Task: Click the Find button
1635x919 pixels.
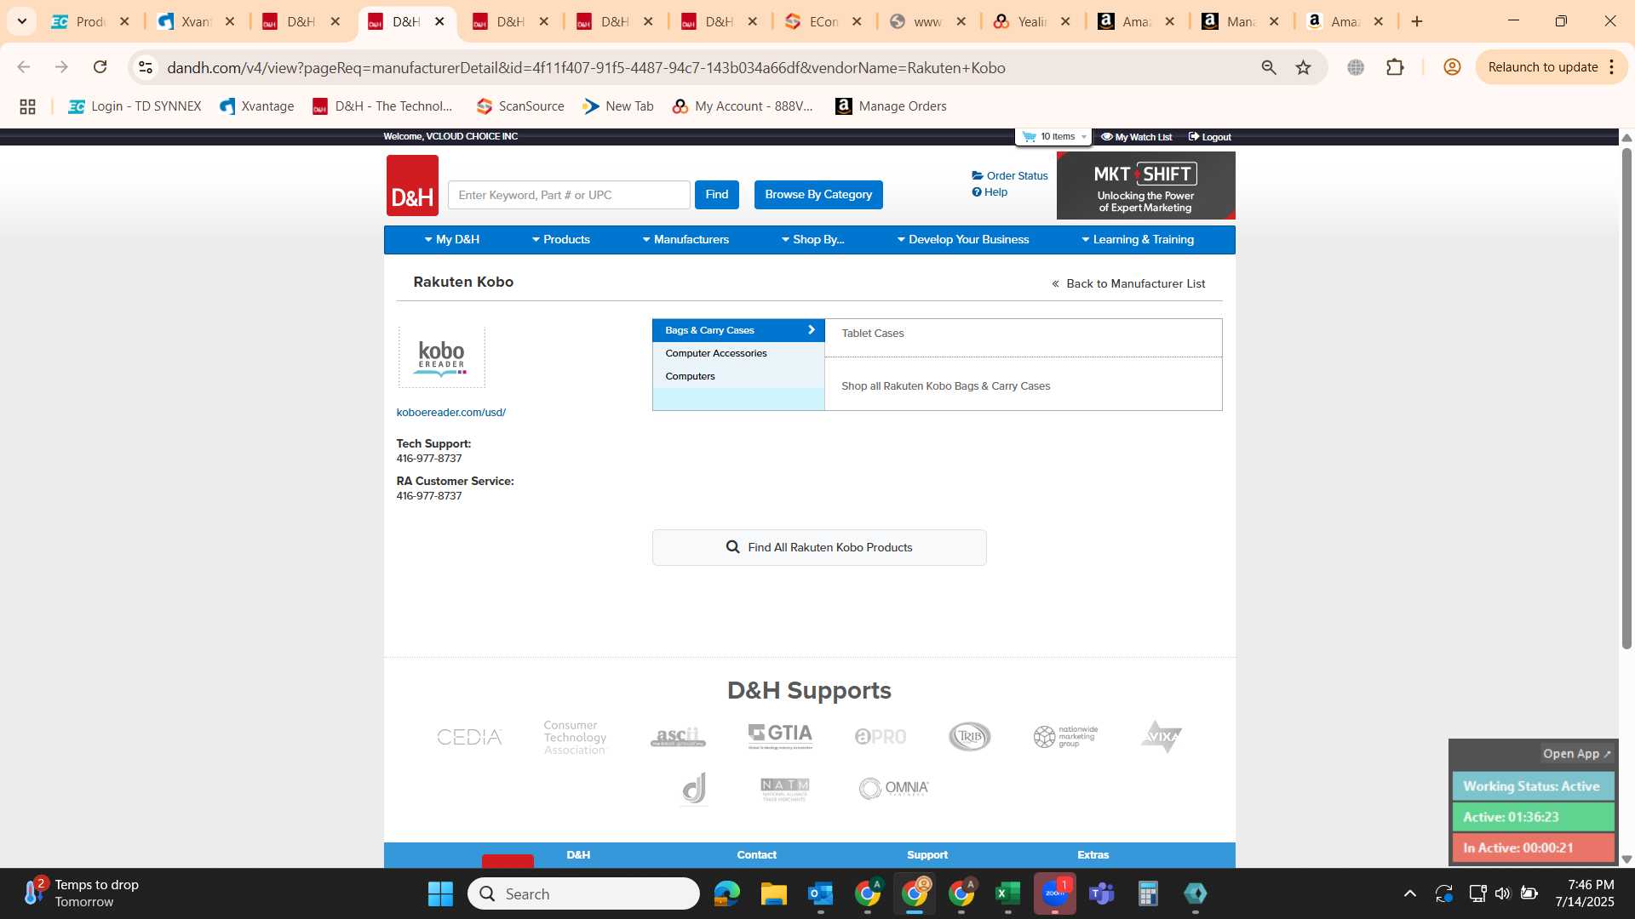Action: point(717,195)
